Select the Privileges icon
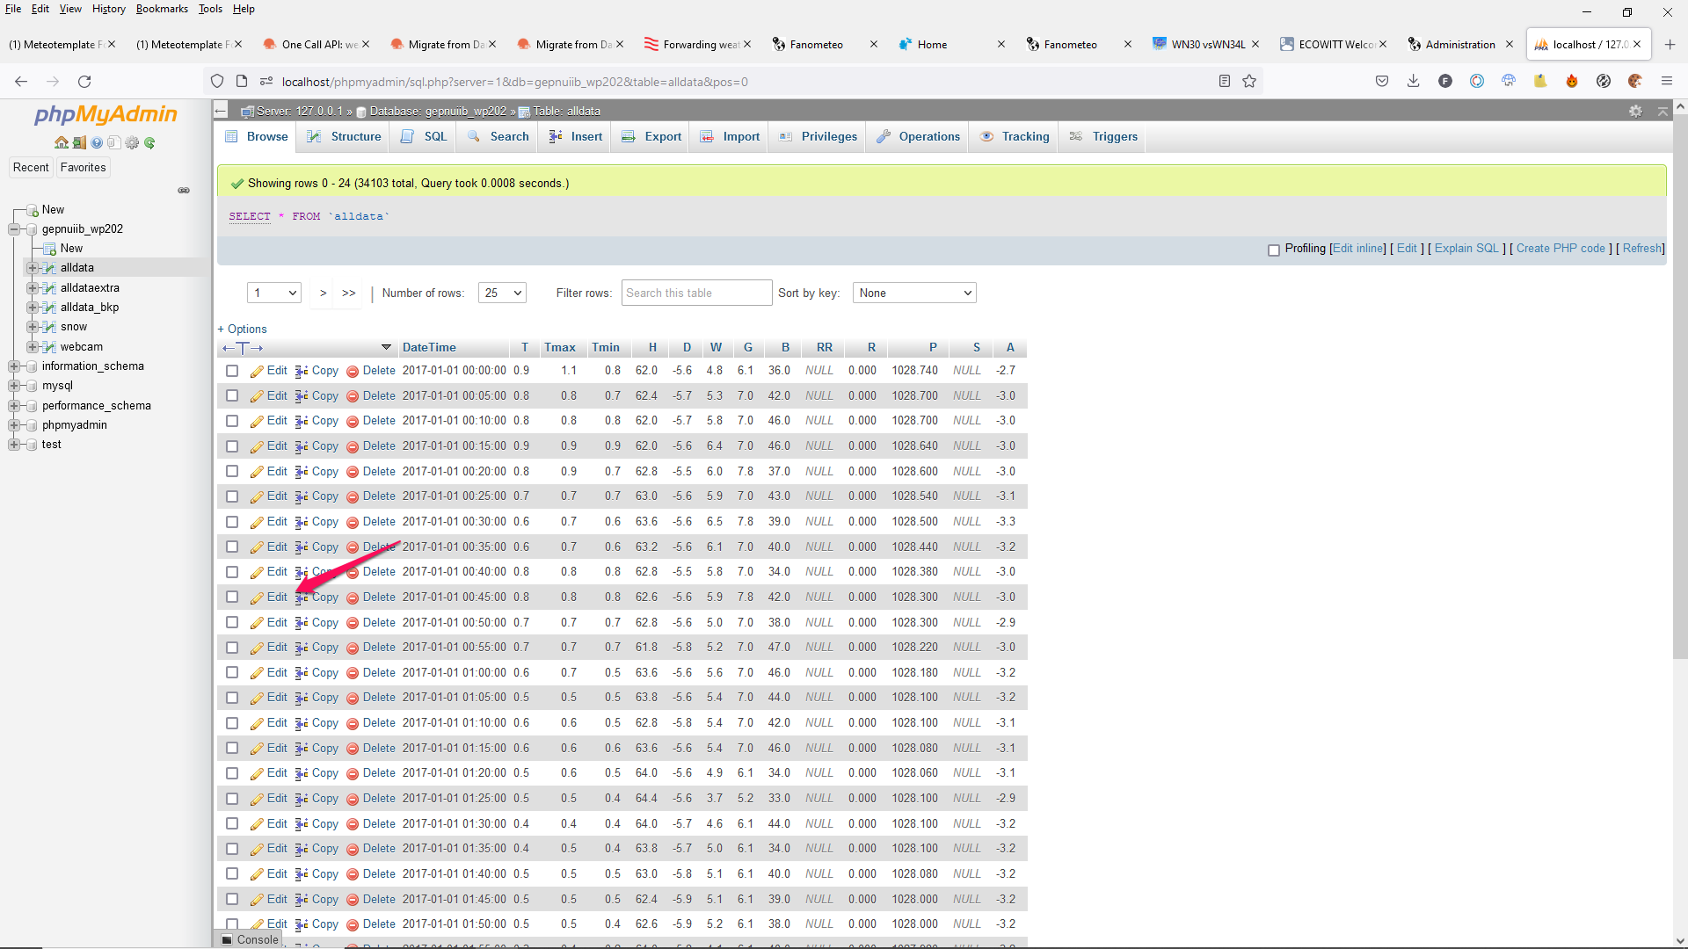This screenshot has width=1688, height=949. coord(786,137)
